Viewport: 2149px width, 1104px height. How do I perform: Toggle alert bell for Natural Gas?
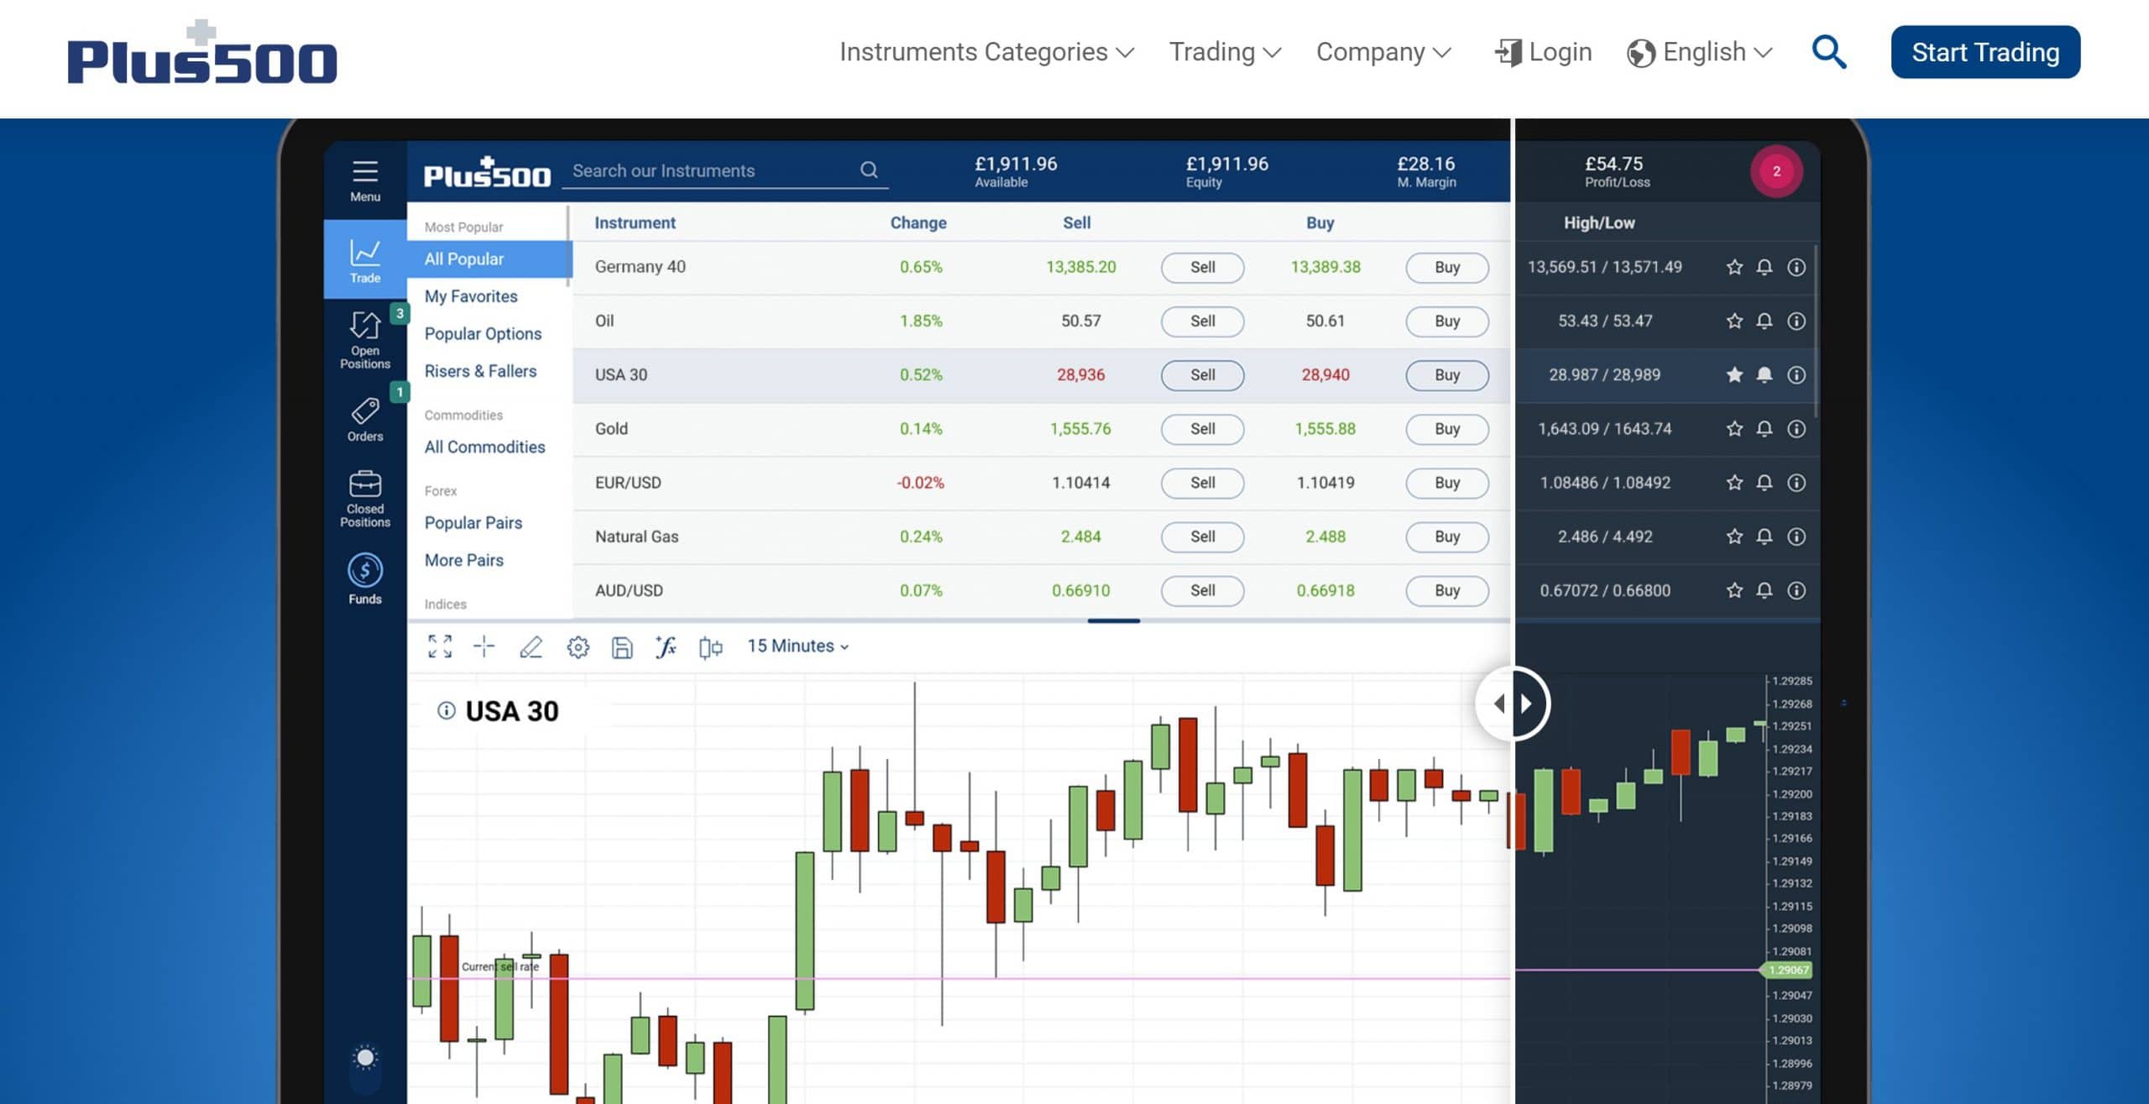tap(1765, 536)
